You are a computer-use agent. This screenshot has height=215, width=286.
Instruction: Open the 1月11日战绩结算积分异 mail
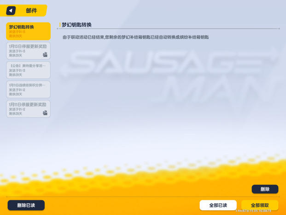click(x=28, y=90)
